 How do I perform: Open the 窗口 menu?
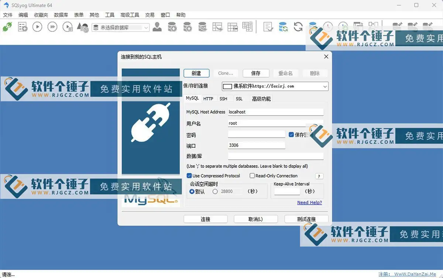(165, 15)
